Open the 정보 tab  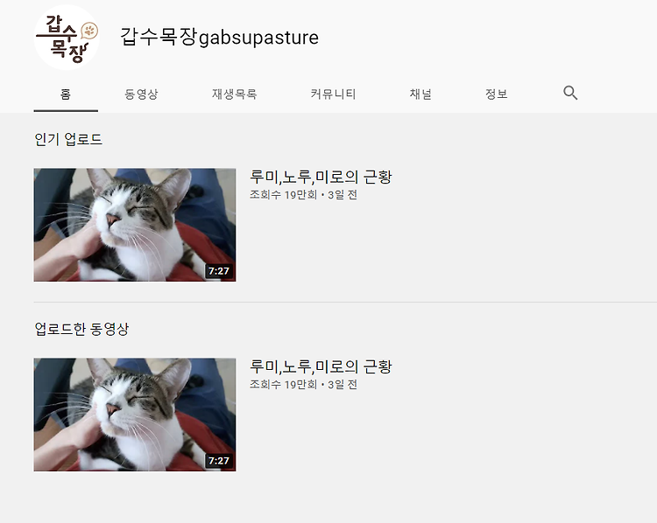pyautogui.click(x=497, y=94)
